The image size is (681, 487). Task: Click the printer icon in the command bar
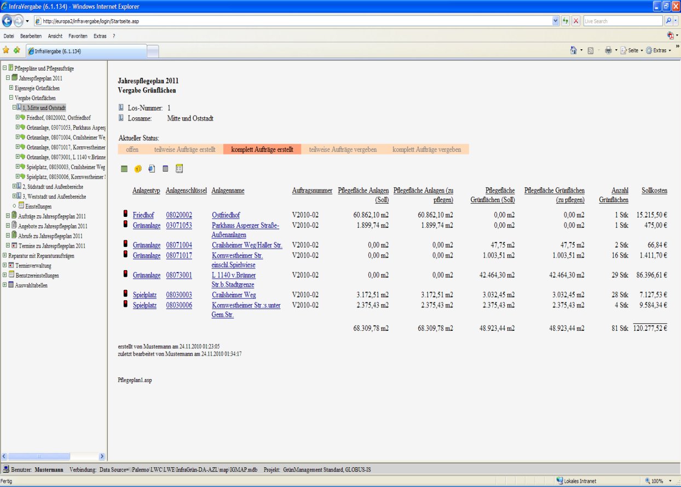pos(608,50)
